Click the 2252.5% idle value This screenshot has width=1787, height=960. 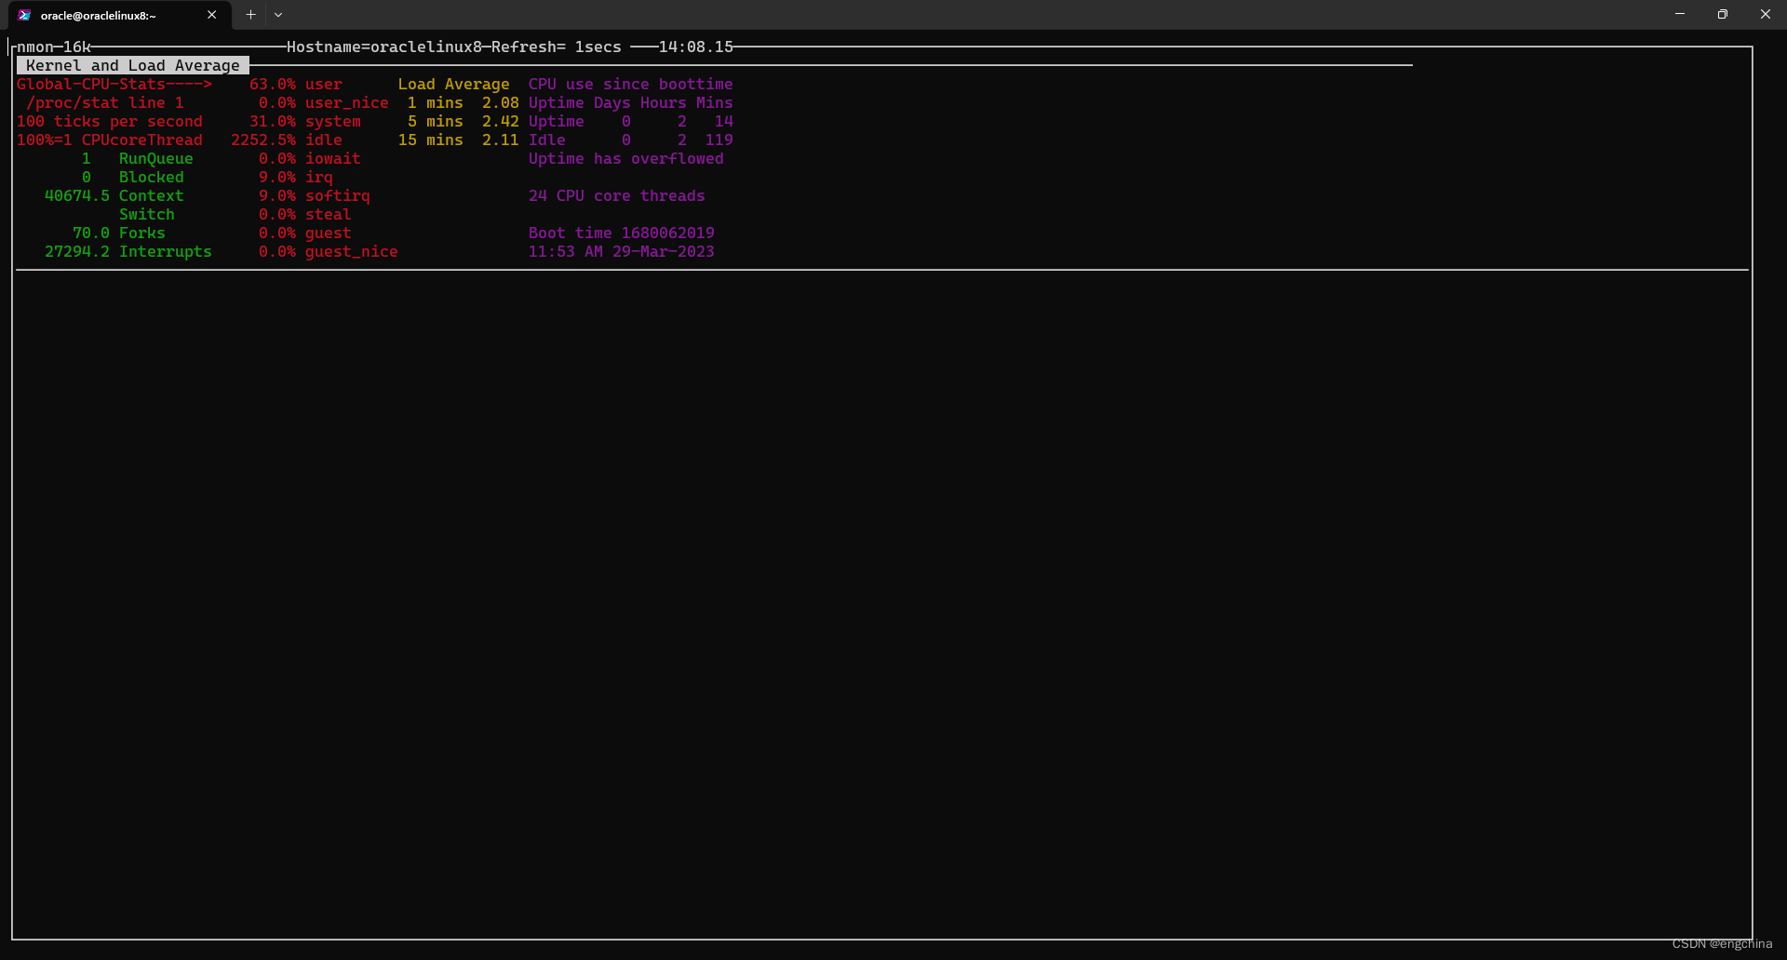(287, 140)
